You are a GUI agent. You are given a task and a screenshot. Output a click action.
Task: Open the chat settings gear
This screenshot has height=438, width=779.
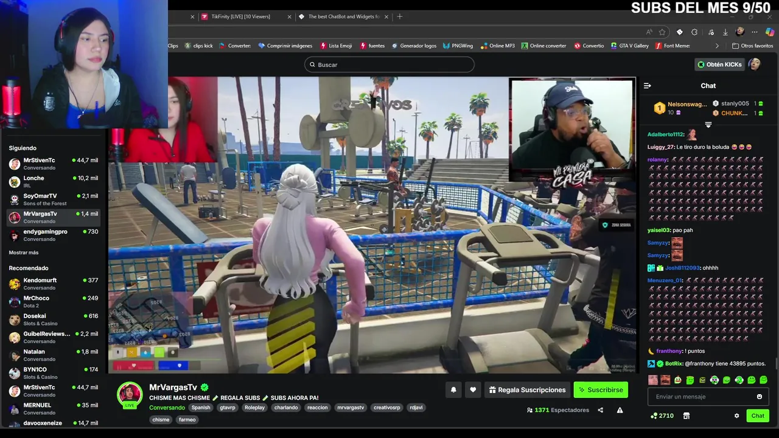click(x=736, y=416)
